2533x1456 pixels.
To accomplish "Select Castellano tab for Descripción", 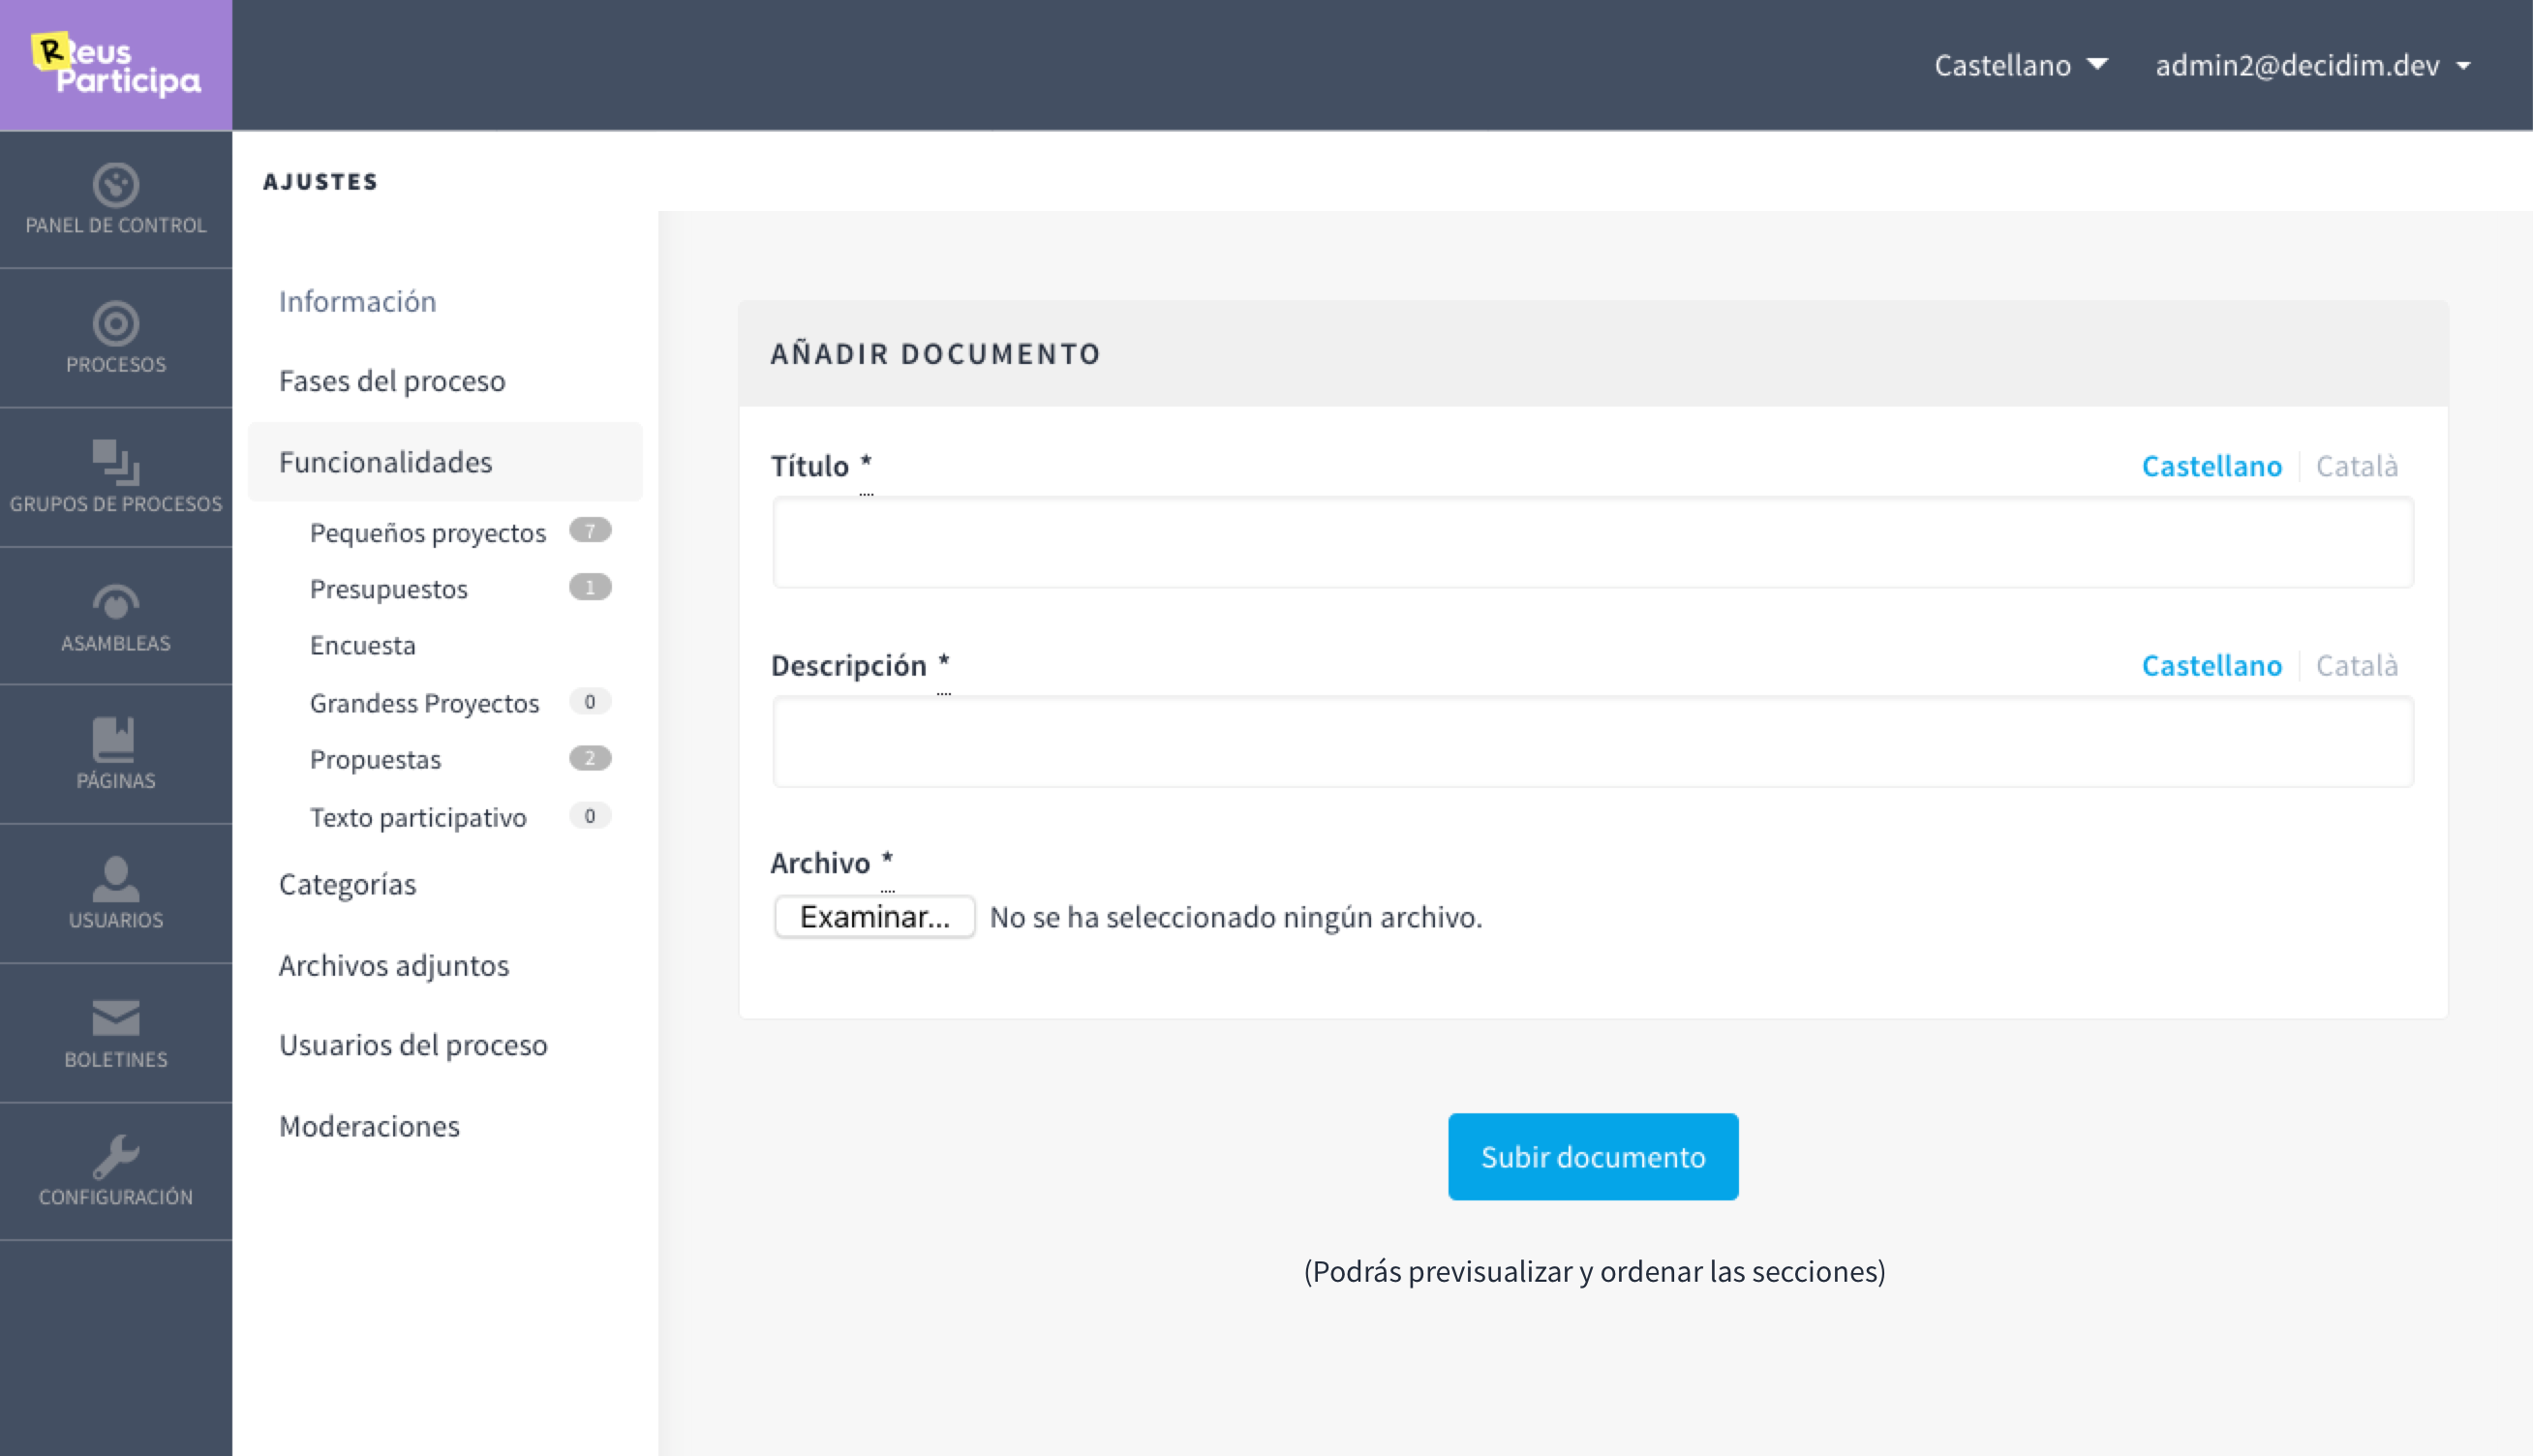I will (2212, 664).
